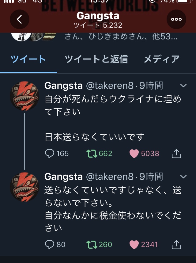Tap the share icon on the first tweet
Screen dimensions: 196x263
(176, 154)
